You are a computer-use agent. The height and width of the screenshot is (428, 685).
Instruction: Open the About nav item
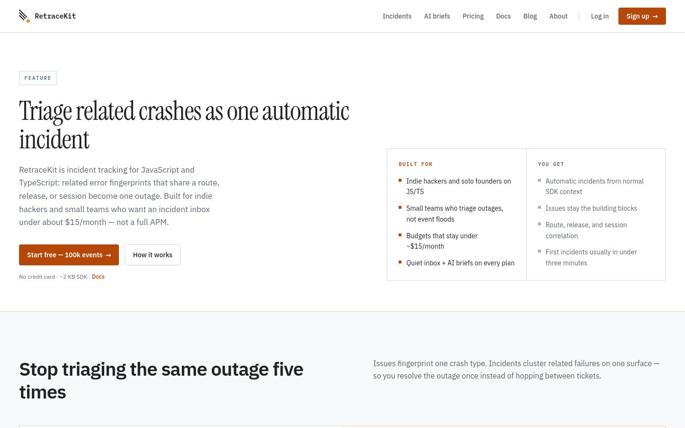[558, 16]
